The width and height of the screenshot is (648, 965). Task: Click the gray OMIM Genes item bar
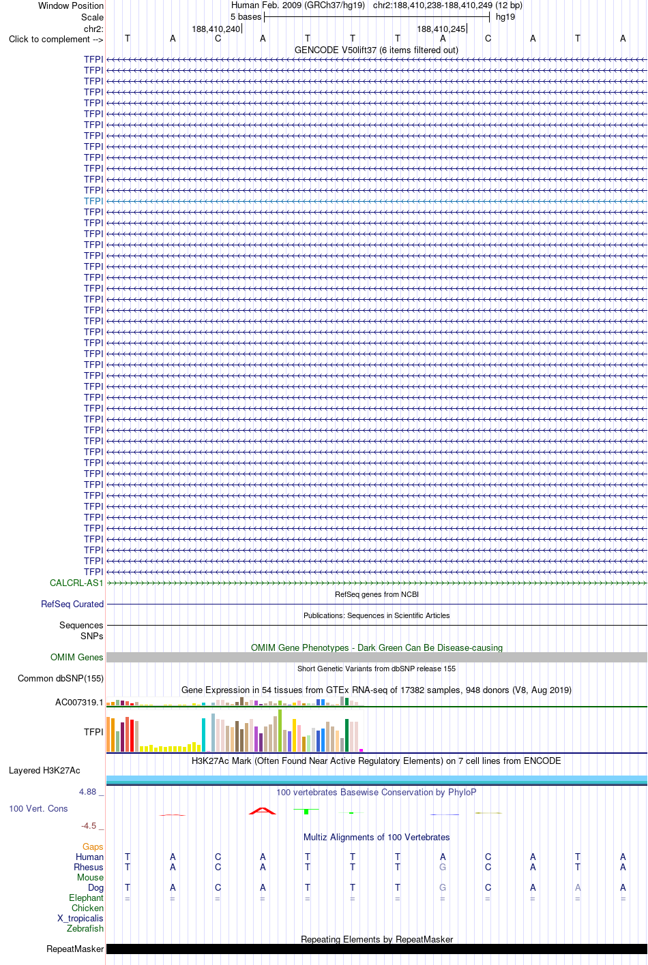(377, 657)
